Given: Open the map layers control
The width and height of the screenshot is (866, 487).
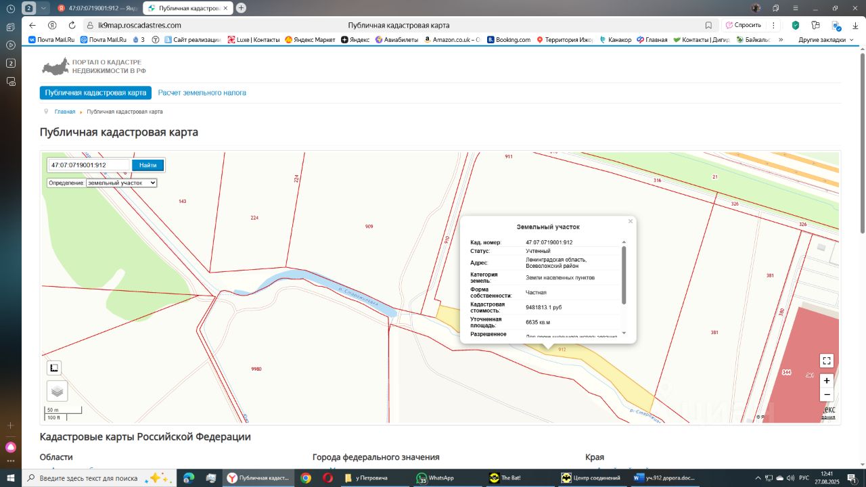Looking at the screenshot, I should coord(57,390).
